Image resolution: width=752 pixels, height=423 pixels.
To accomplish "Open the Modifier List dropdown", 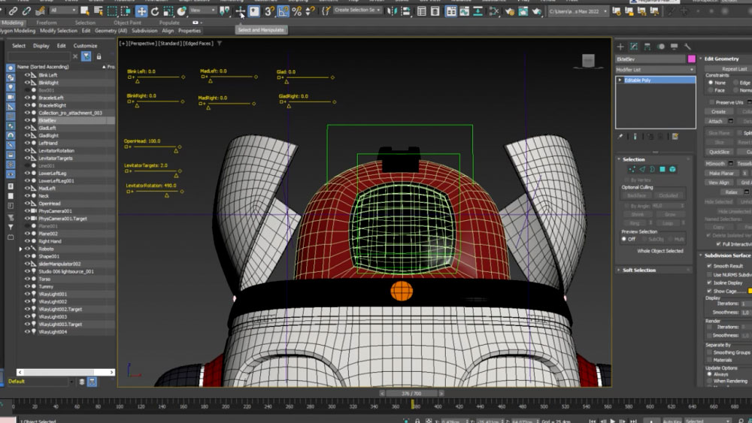I will (x=655, y=69).
